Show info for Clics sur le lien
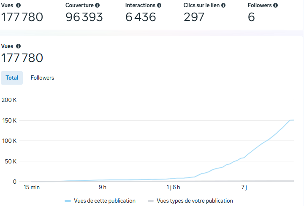304x206 pixels. coord(223,5)
